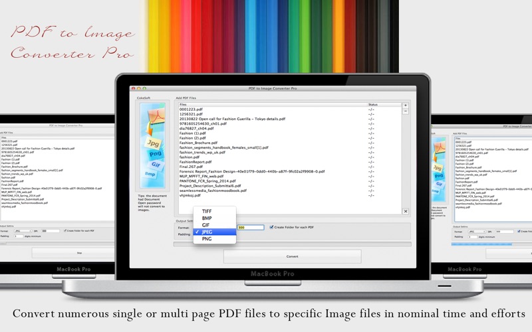Screen dimensions: 532x332
Task: Open the JPEG format dropdown in left window
Action: coord(23,231)
